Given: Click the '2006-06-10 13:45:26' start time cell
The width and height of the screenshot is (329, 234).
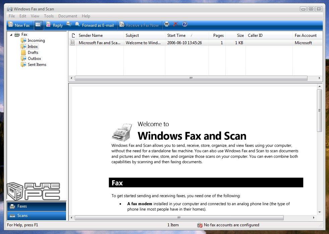Looking at the screenshot, I should coord(184,43).
